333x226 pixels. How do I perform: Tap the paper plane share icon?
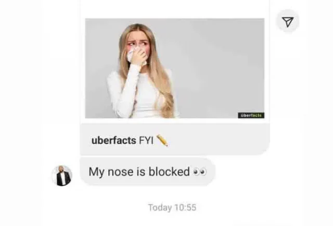tap(288, 21)
